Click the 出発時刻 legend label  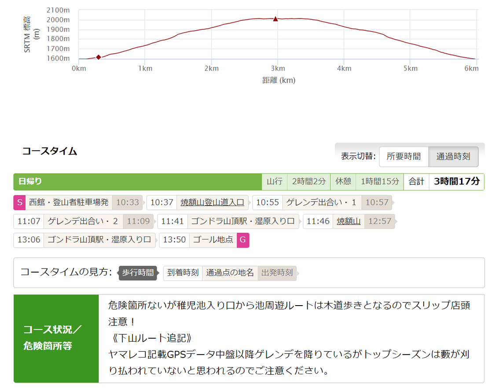(x=277, y=273)
